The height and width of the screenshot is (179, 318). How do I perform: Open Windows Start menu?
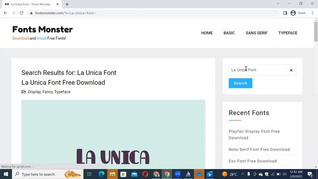[x=6, y=174]
